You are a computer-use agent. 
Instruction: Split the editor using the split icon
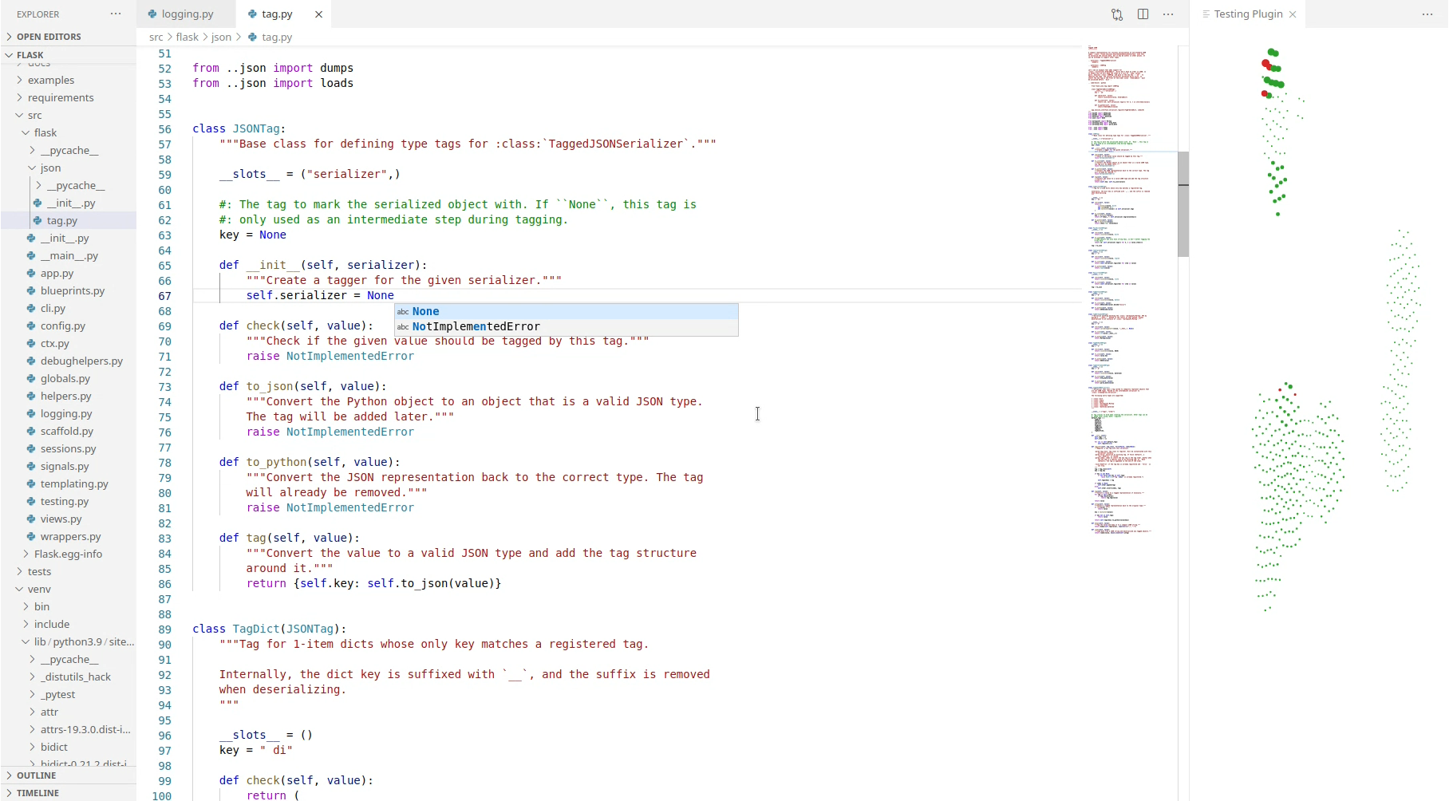pyautogui.click(x=1143, y=14)
